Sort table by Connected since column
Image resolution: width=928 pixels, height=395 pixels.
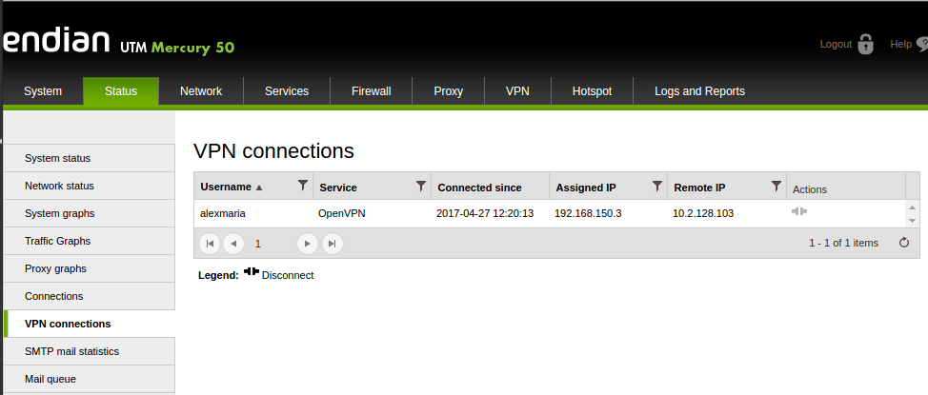tap(479, 188)
